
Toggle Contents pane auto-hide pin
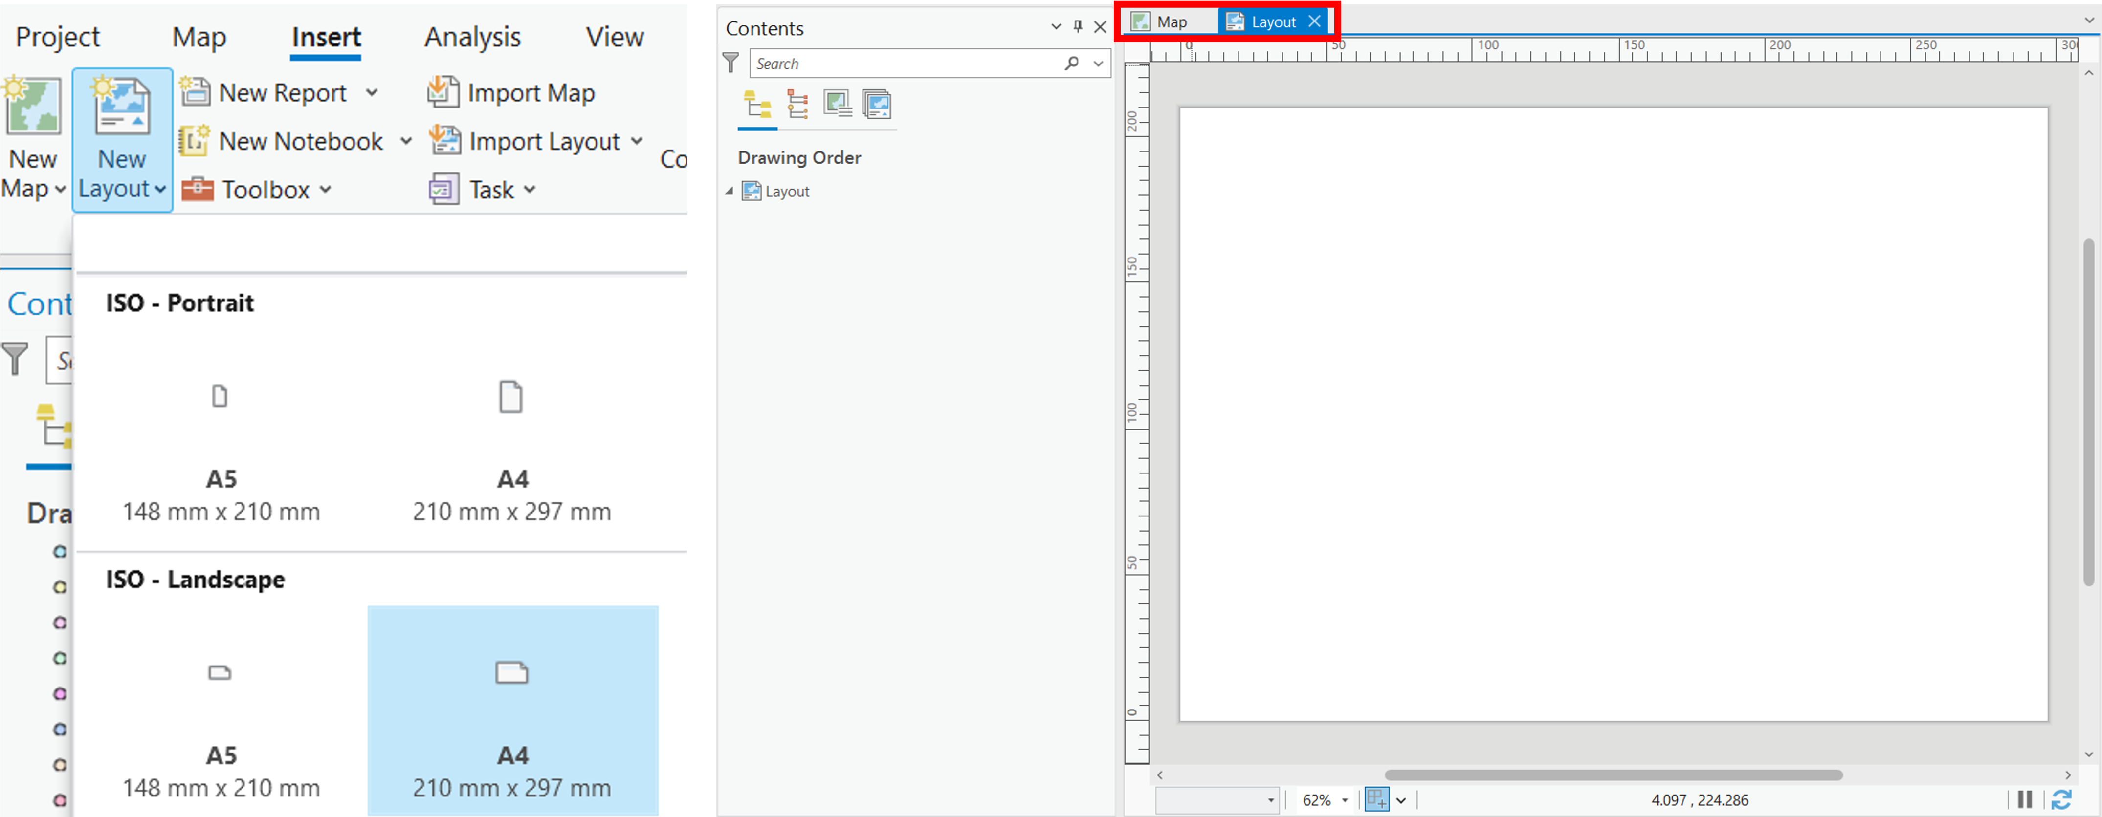coord(1078,27)
